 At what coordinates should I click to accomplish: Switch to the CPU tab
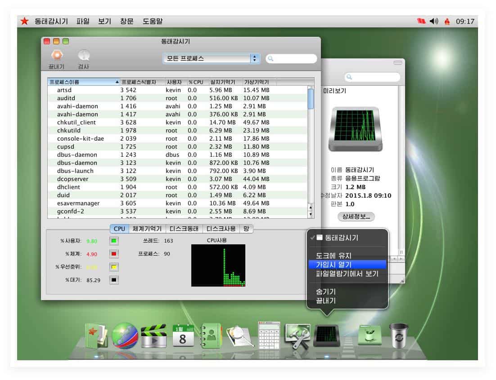pyautogui.click(x=120, y=229)
